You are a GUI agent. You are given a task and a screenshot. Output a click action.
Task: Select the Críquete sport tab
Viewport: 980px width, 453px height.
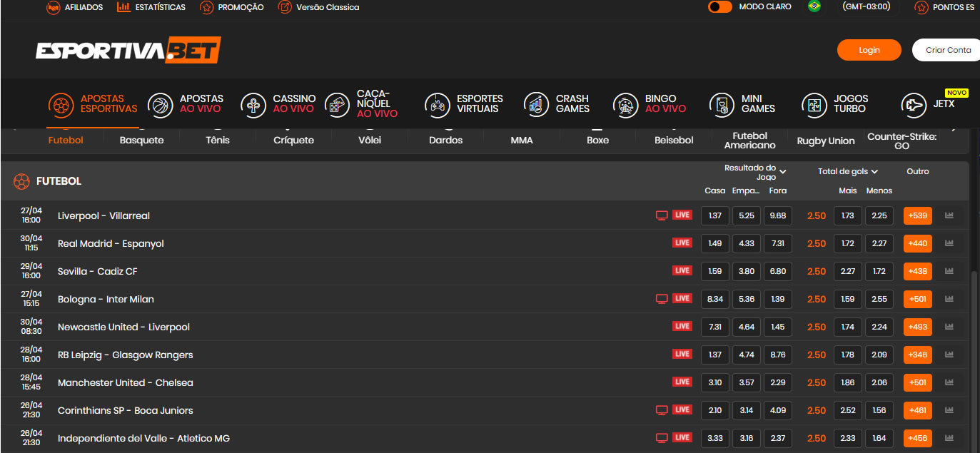click(293, 140)
